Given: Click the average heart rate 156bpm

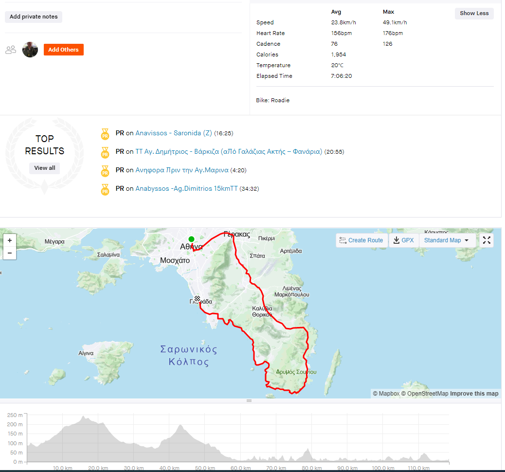Looking at the screenshot, I should click(x=342, y=33).
